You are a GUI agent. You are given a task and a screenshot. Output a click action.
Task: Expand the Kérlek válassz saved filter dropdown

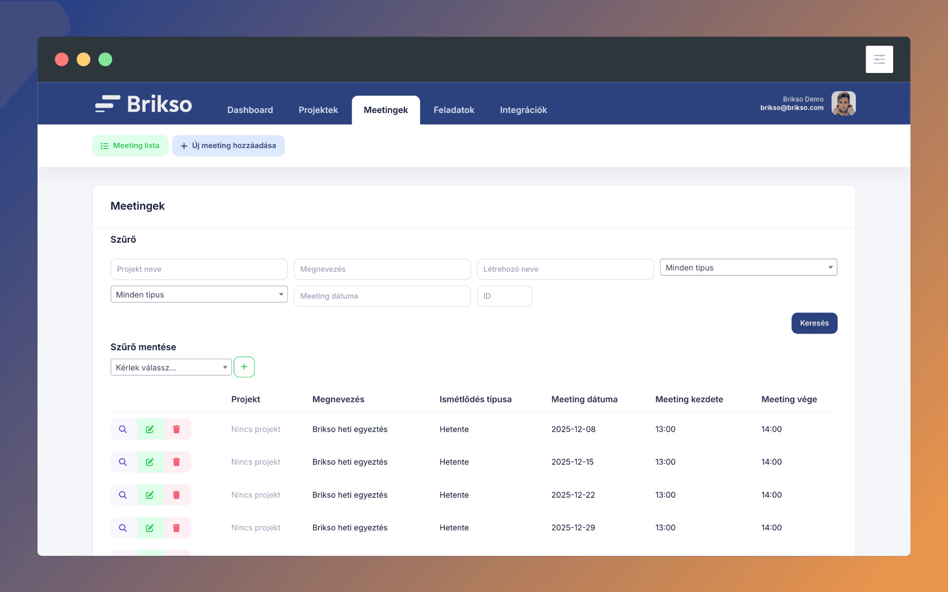[x=171, y=368]
